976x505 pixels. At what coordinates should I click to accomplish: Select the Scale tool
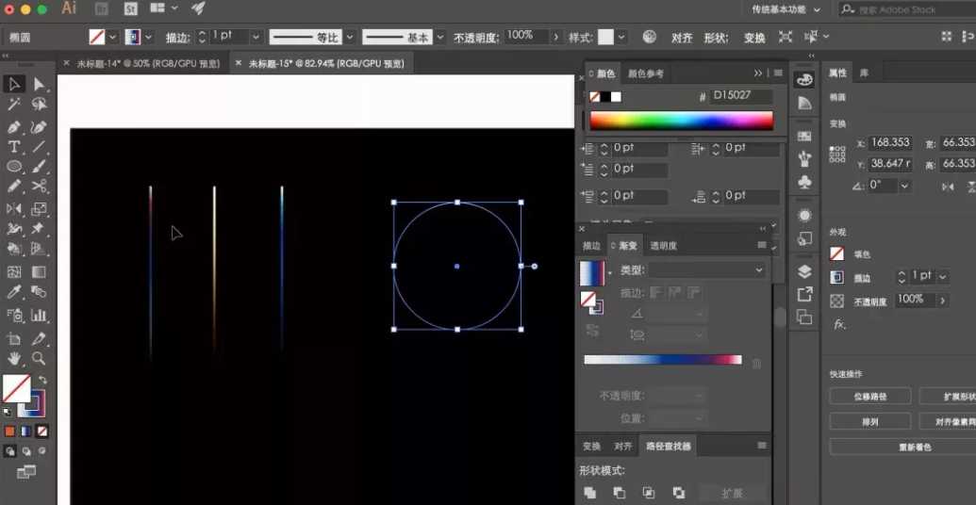(39, 209)
